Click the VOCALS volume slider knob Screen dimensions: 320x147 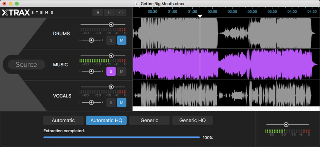(111, 87)
